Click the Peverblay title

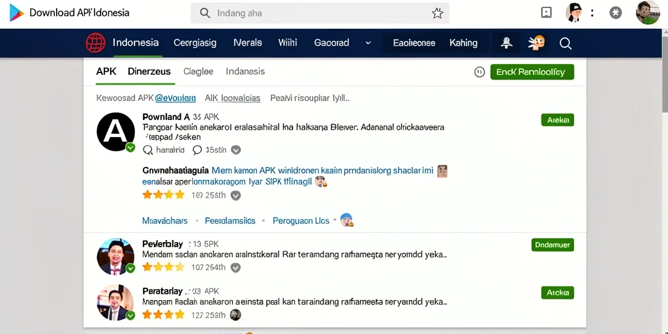[162, 244]
